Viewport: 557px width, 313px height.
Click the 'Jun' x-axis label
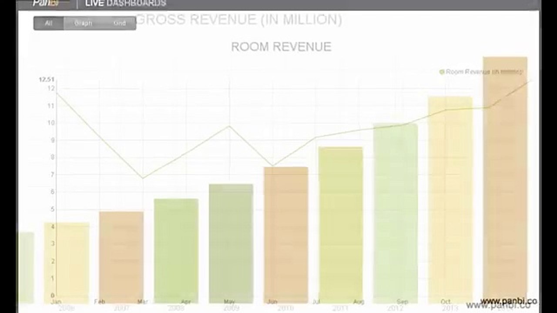tap(272, 301)
